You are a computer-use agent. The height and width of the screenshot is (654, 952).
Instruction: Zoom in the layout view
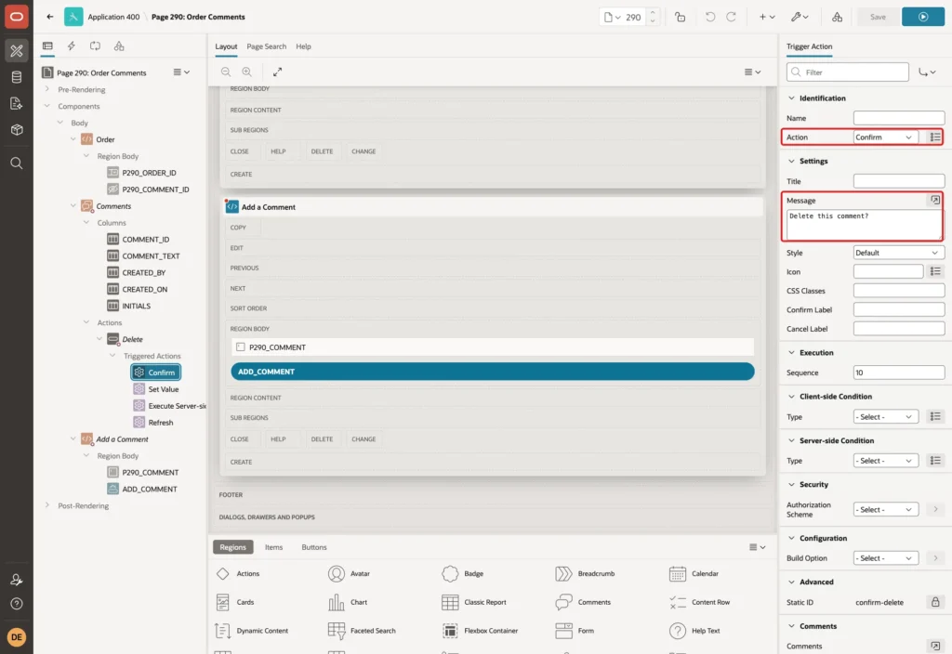coord(246,72)
